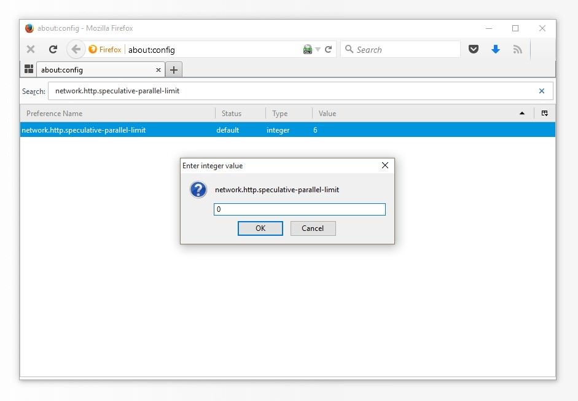Viewport: 578px width, 401px height.
Task: Toggle the green ON padlock extension icon
Action: (x=308, y=49)
